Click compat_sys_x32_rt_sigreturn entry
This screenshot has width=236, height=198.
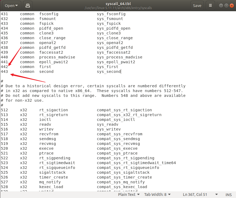tap(129, 115)
